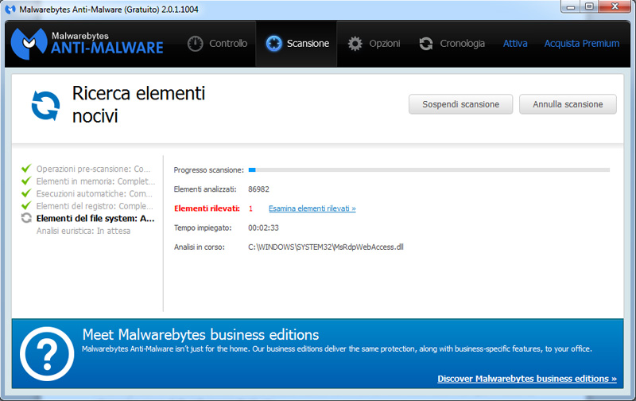Click the scan progress bar
636x401 pixels.
click(429, 170)
